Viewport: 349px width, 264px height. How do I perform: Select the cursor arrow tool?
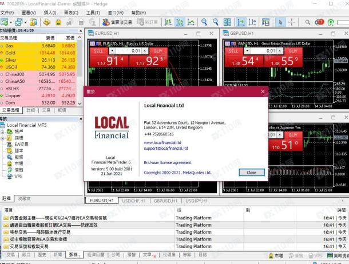click(280, 22)
